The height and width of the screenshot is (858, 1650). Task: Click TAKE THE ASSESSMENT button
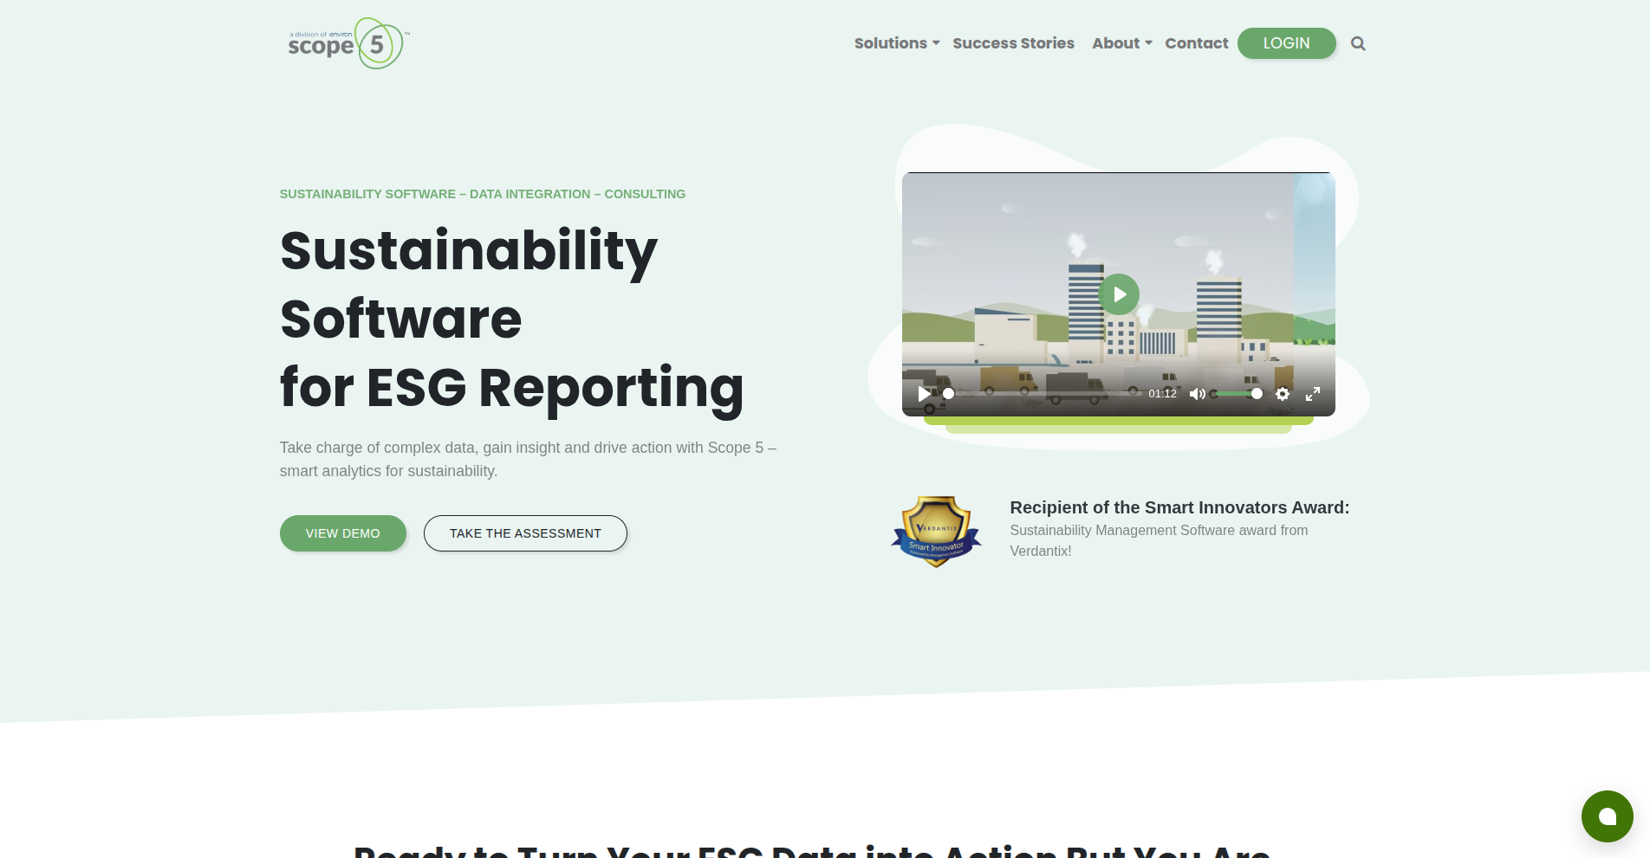525,533
